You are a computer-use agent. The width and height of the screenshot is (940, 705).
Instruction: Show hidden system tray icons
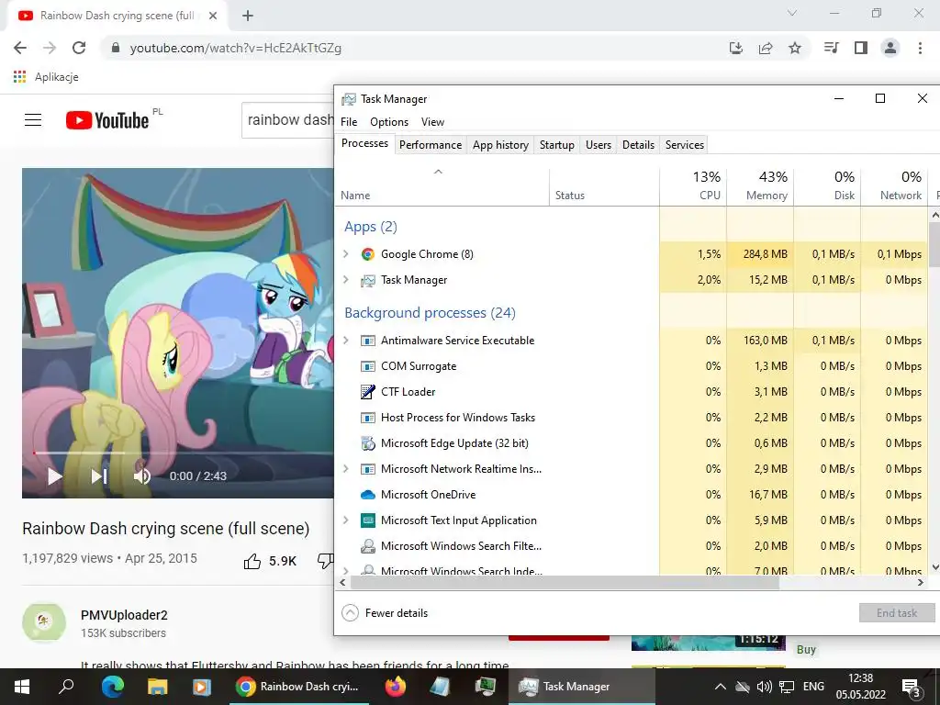721,687
